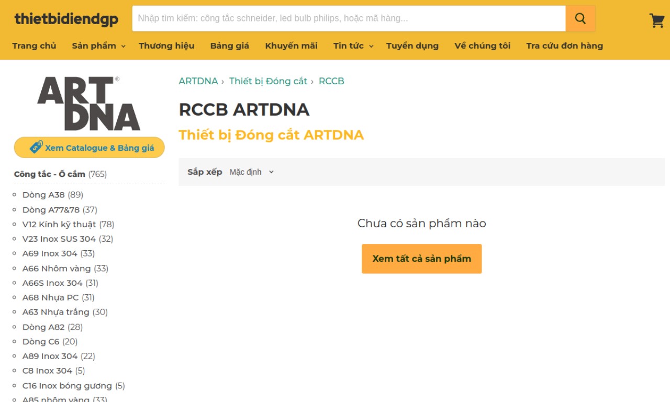Viewport: 670px width, 402px height.
Task: Open Thiết bị Đóng cắt ARTDNA heading link
Action: (271, 135)
